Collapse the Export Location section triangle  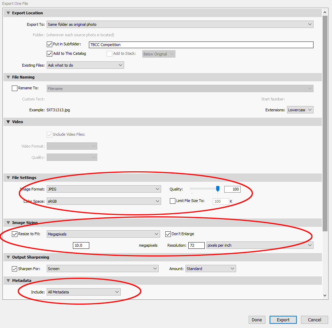8,13
